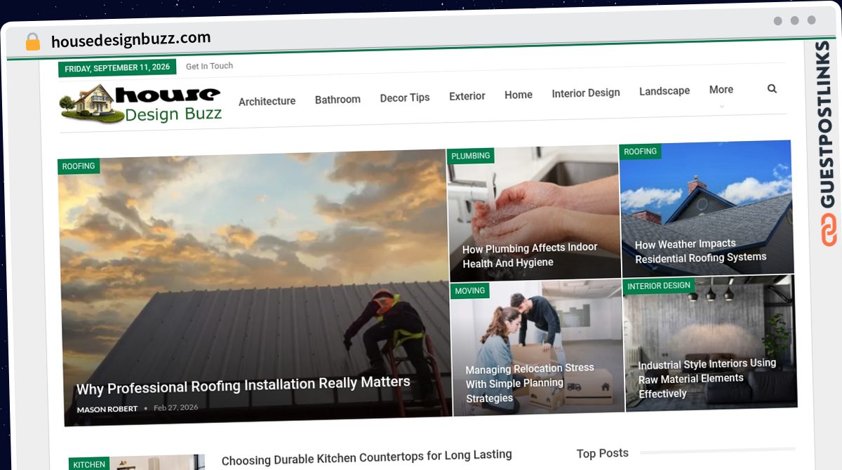Image resolution: width=842 pixels, height=470 pixels.
Task: Click the Top Posts heading
Action: 602,453
